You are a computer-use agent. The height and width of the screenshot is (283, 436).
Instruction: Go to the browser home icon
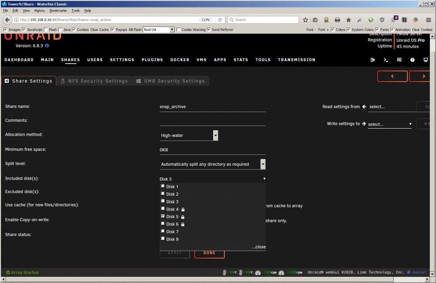[348, 20]
